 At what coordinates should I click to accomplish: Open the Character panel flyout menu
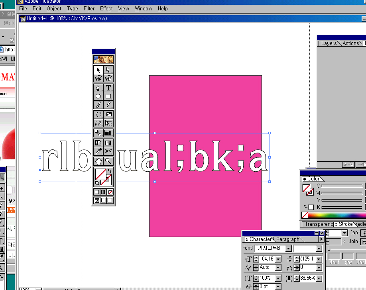coord(321,239)
